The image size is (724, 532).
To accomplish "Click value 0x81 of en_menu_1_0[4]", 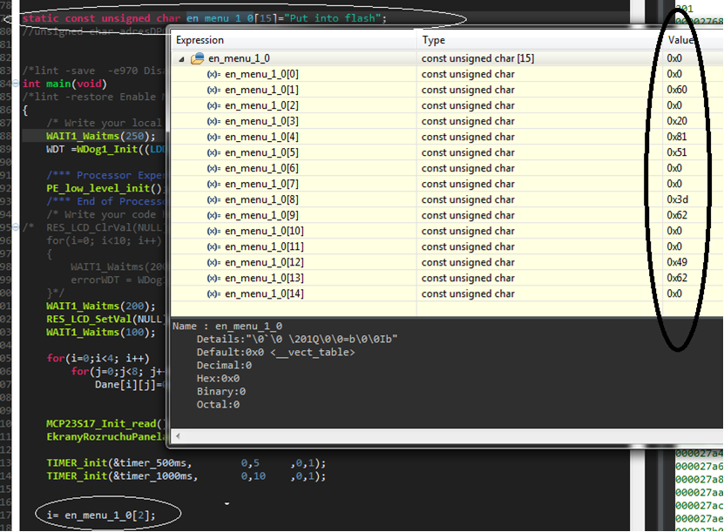I will coord(676,137).
